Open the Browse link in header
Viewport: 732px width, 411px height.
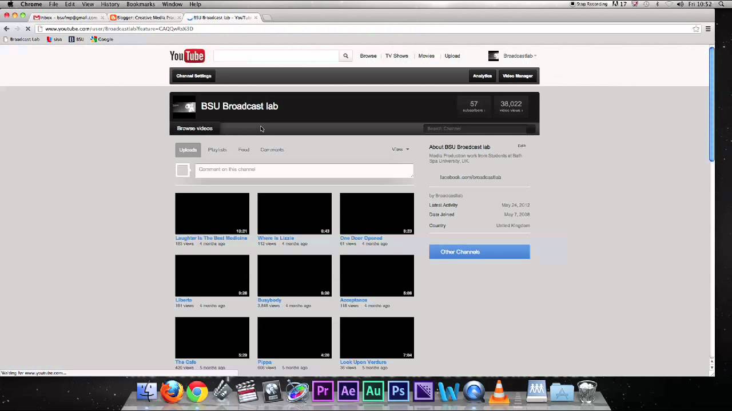point(368,56)
